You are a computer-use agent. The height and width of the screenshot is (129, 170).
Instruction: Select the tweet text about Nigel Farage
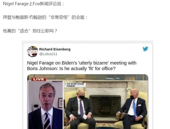[x=82, y=66]
